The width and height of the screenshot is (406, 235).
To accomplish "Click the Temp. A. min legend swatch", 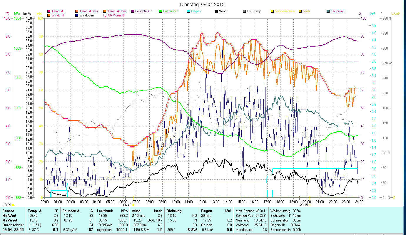I will click(x=76, y=11).
